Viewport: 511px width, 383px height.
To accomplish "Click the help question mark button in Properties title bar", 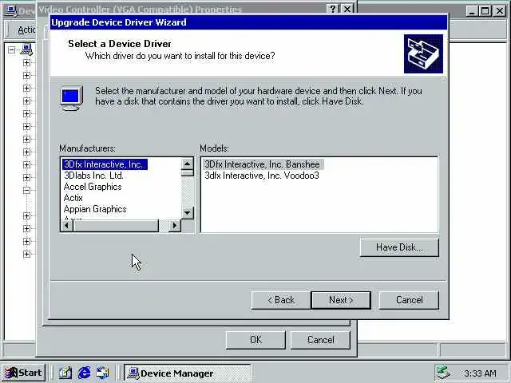I will [x=333, y=9].
